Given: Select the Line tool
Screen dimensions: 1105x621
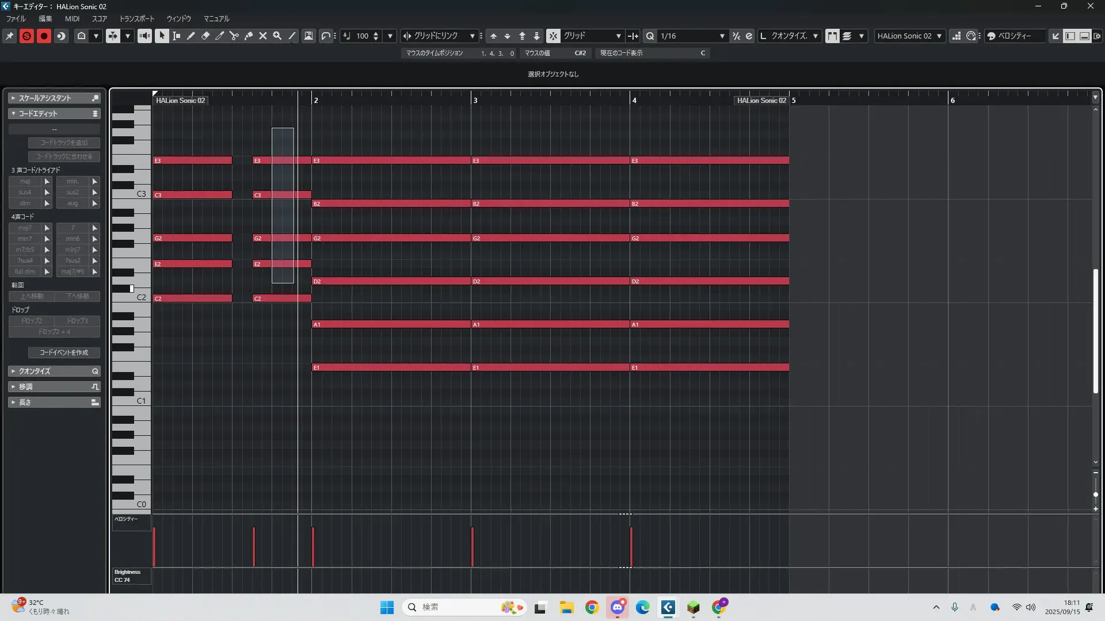Looking at the screenshot, I should (292, 36).
